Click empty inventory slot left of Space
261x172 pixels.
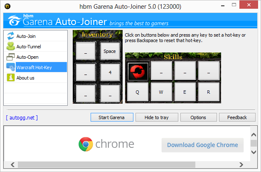point(86,51)
